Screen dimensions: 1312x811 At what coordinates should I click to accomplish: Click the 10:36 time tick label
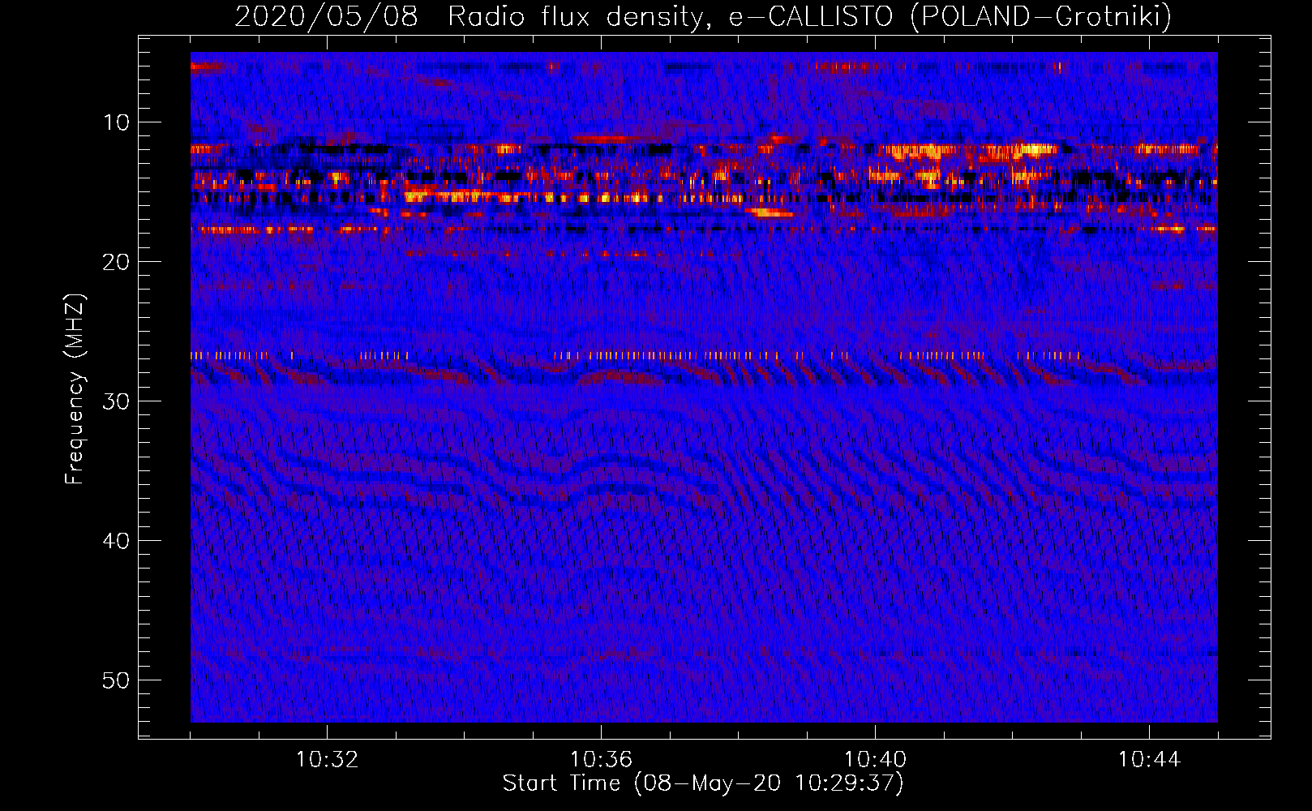tap(601, 760)
